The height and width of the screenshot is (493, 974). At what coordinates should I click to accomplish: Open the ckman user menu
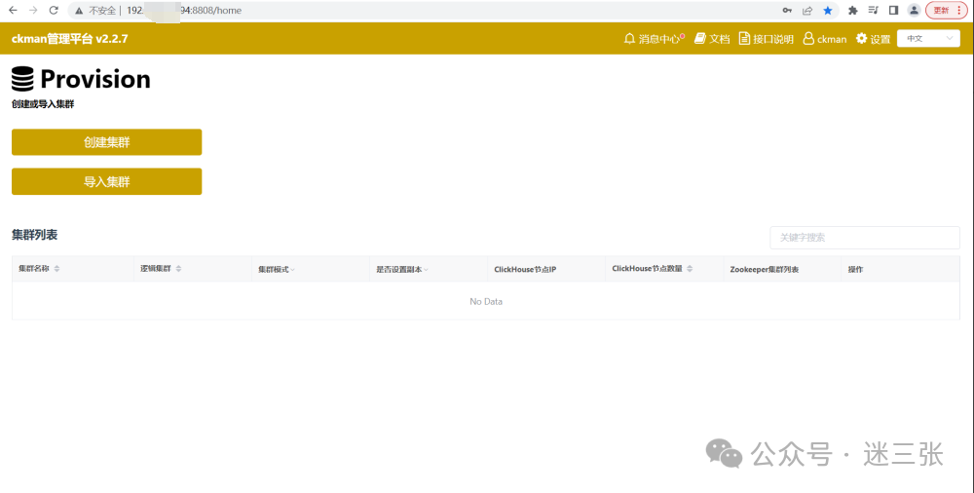tap(825, 39)
